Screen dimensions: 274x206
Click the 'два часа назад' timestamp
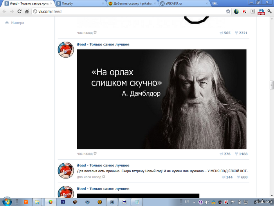click(89, 177)
